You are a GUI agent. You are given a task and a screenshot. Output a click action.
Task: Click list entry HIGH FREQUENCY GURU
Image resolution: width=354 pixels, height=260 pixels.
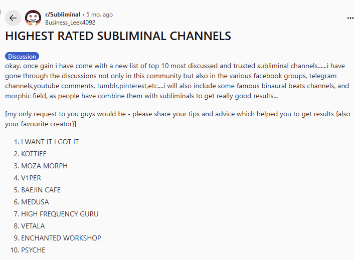[x=60, y=214]
